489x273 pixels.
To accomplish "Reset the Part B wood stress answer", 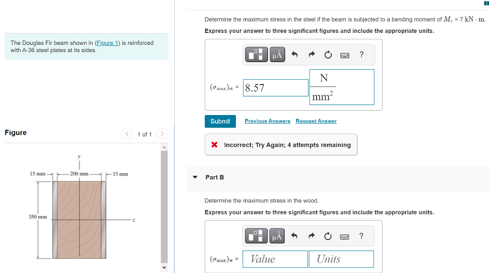I will coord(328,236).
